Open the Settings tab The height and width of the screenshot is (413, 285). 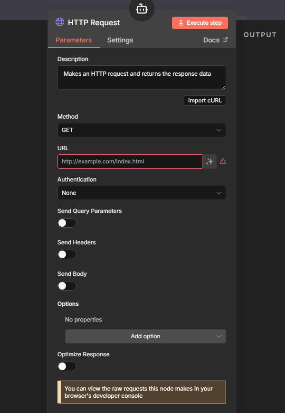pos(120,40)
